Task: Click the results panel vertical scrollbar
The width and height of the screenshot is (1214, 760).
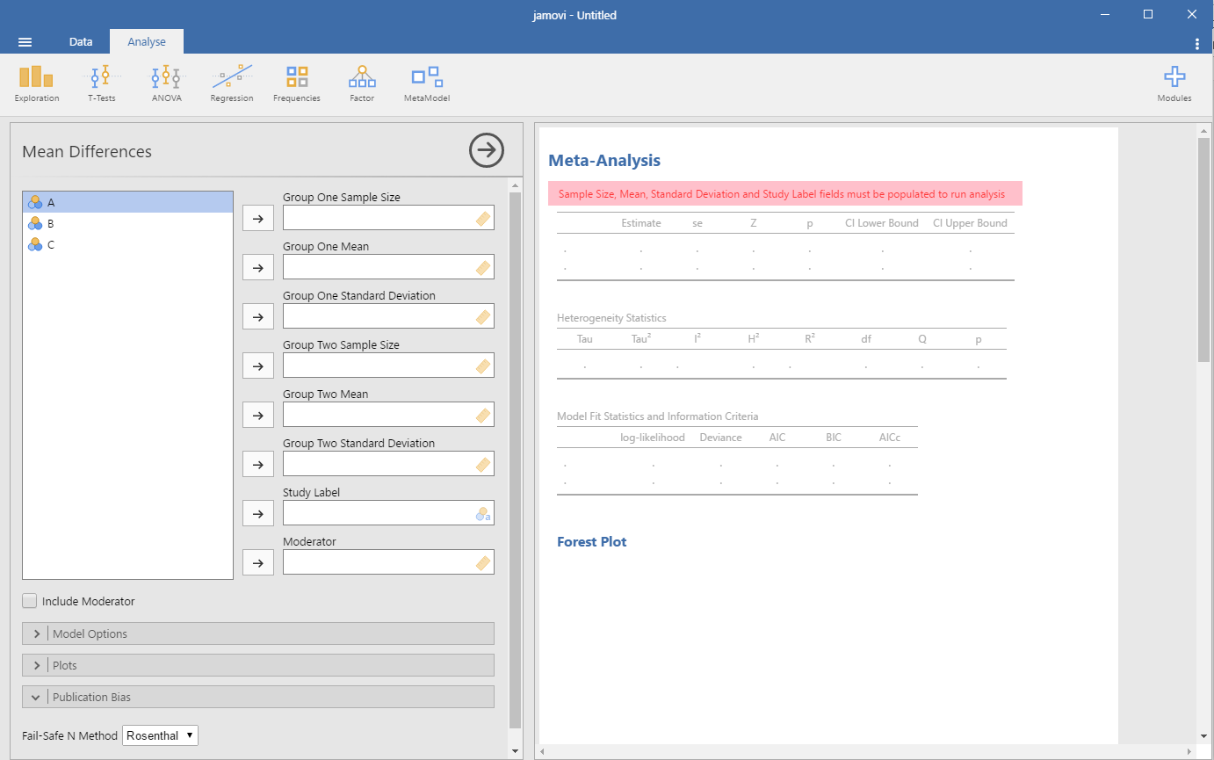Action: tap(1203, 250)
